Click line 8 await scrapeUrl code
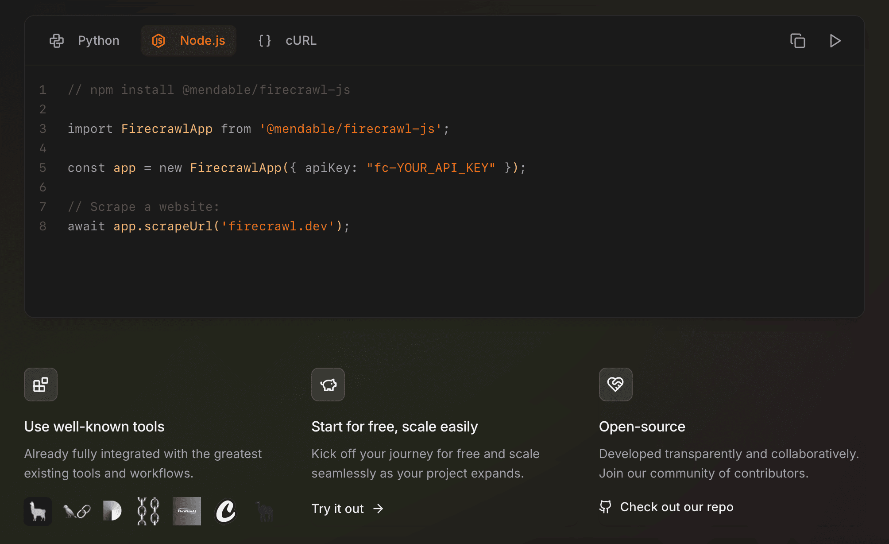Image resolution: width=889 pixels, height=544 pixels. (x=208, y=226)
